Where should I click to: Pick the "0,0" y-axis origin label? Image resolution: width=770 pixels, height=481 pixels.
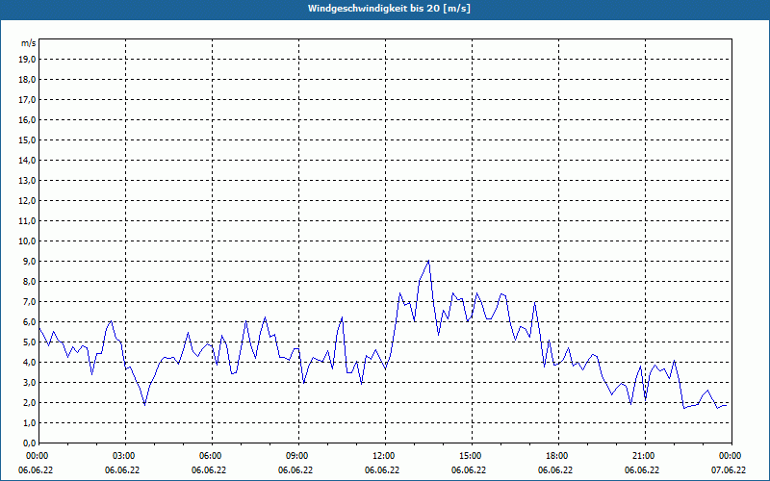(x=30, y=443)
